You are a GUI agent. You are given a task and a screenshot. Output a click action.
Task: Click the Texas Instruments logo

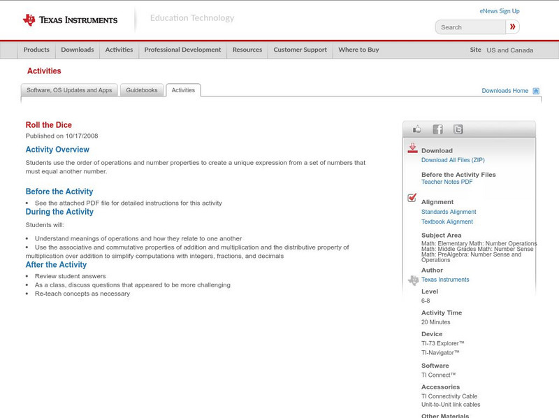70,20
